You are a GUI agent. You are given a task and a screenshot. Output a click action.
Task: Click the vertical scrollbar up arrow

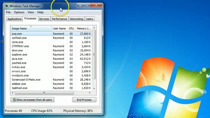(x=94, y=28)
